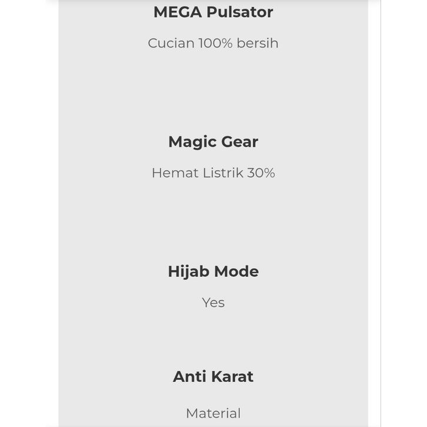
Task: Click "30%" in the electricity savings text
Action: tap(261, 173)
